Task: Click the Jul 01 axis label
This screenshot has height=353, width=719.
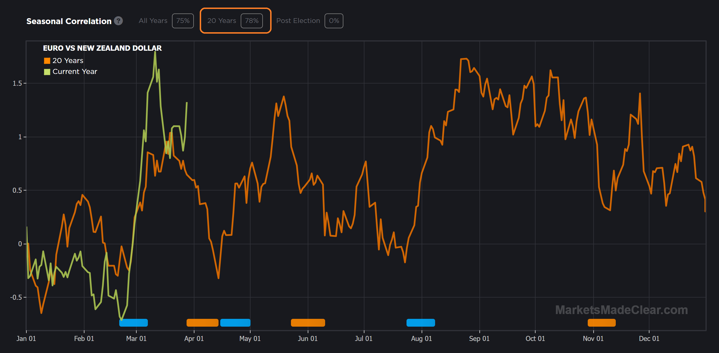Action: 364,338
